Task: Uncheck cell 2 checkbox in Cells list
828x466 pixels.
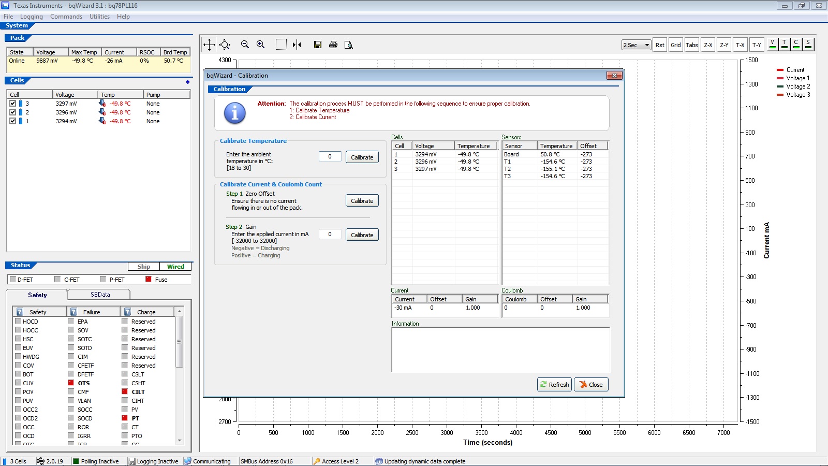Action: coord(13,112)
